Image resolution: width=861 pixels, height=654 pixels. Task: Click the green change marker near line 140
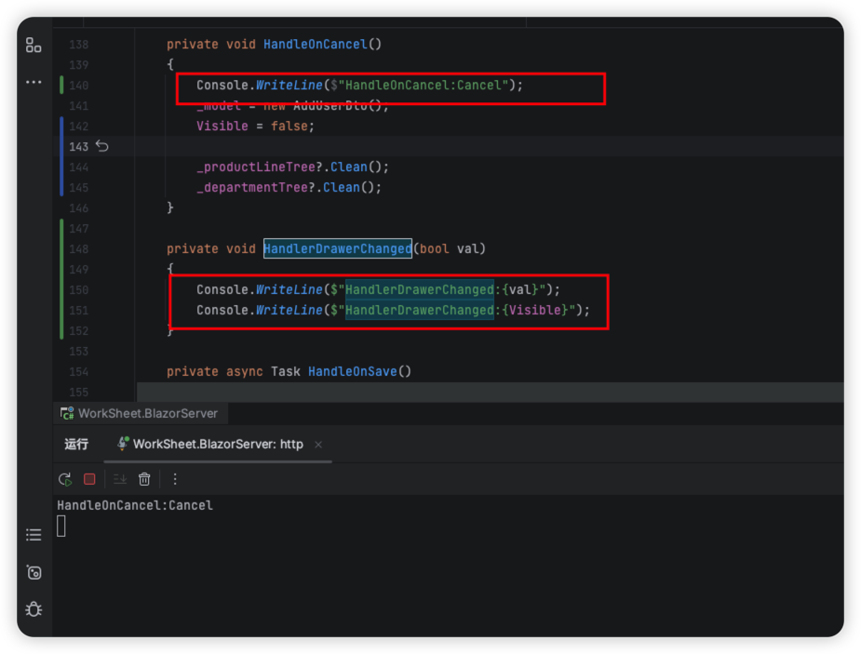coord(60,84)
